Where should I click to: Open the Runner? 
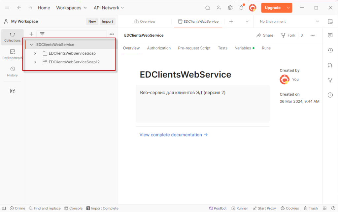pos(240,208)
